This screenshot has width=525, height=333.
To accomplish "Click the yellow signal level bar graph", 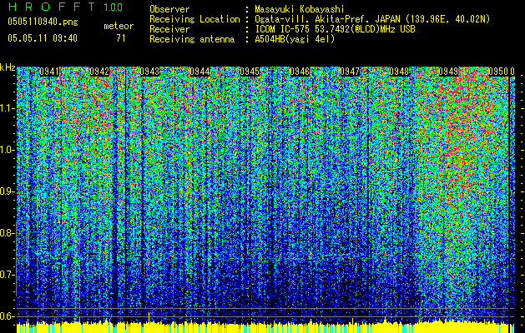I will click(265, 326).
